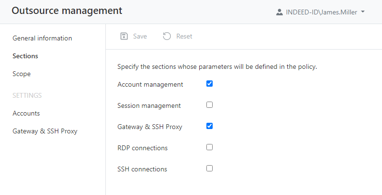This screenshot has width=382, height=195.
Task: Open Accounts under Settings
Action: click(26, 113)
